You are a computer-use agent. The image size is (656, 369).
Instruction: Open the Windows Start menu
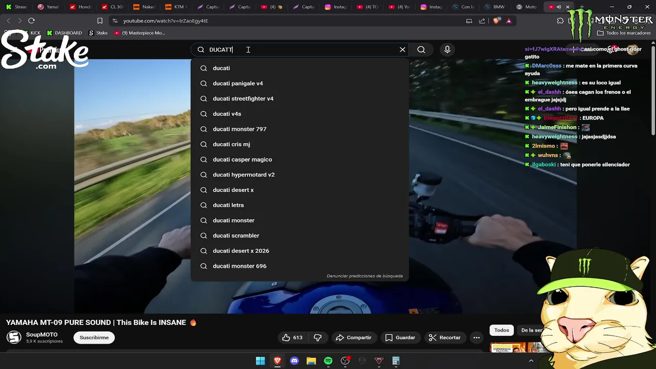pyautogui.click(x=260, y=361)
